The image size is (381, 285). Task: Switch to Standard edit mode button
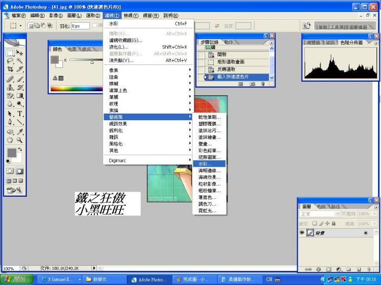click(x=10, y=171)
